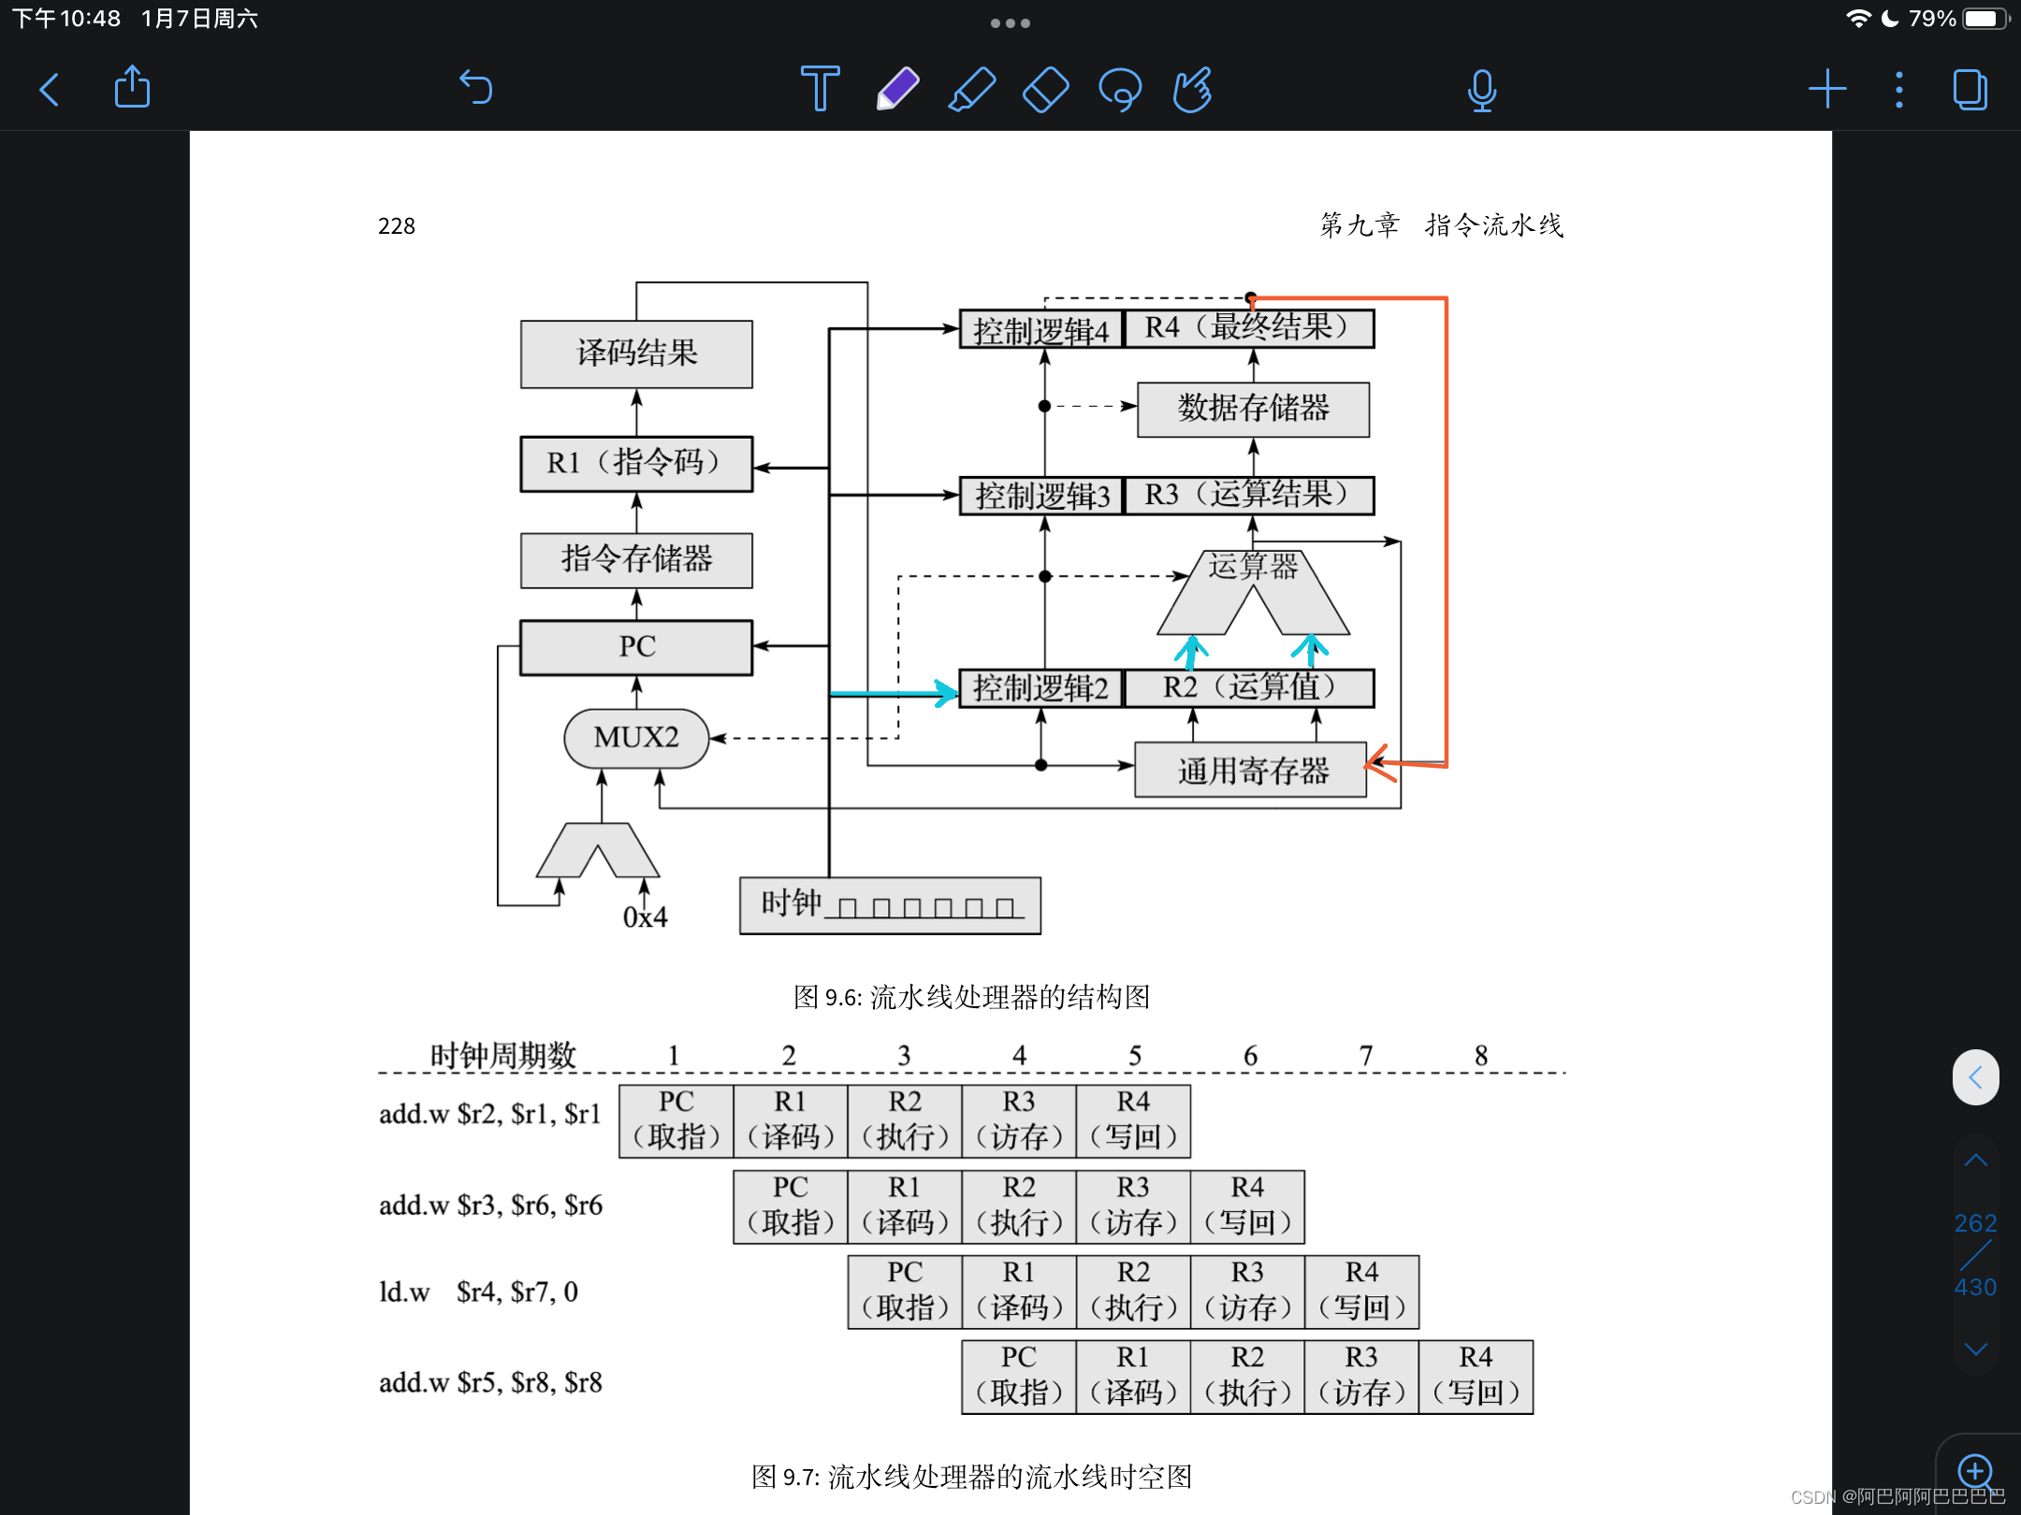The width and height of the screenshot is (2021, 1515).
Task: Tap instruction add.w $r2, $r1, $r1
Action: [489, 1114]
